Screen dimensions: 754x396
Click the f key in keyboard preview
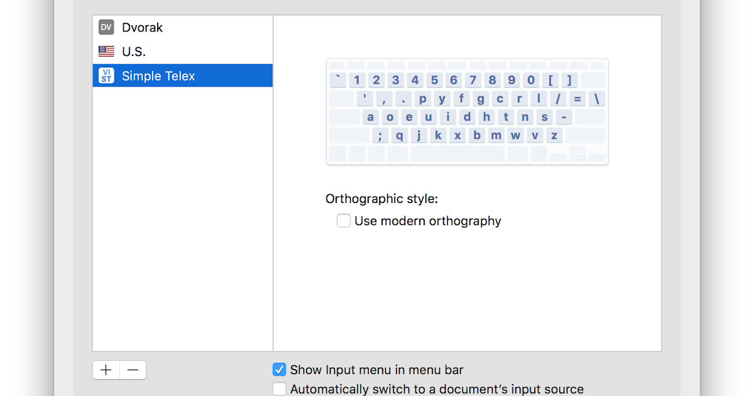(461, 99)
